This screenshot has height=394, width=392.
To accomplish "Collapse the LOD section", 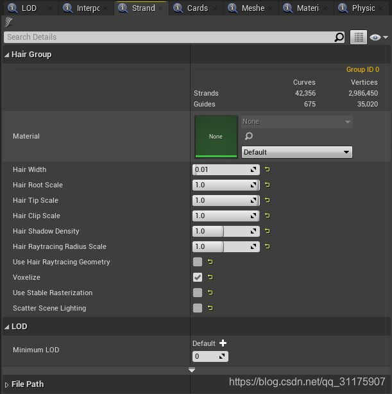I will [7, 327].
